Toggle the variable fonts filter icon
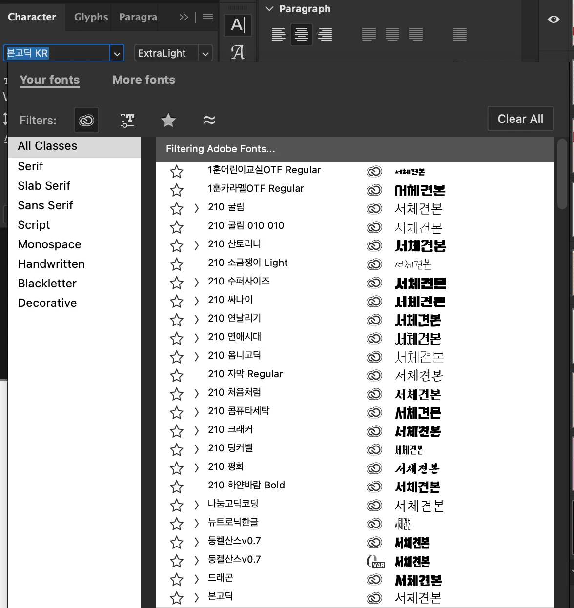This screenshot has width=574, height=608. coord(127,120)
